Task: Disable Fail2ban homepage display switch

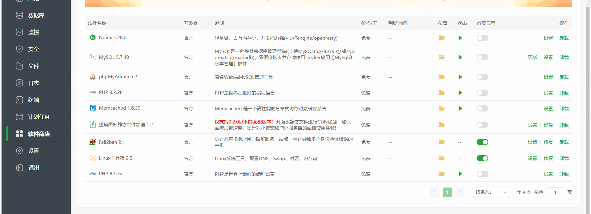Action: [x=482, y=142]
